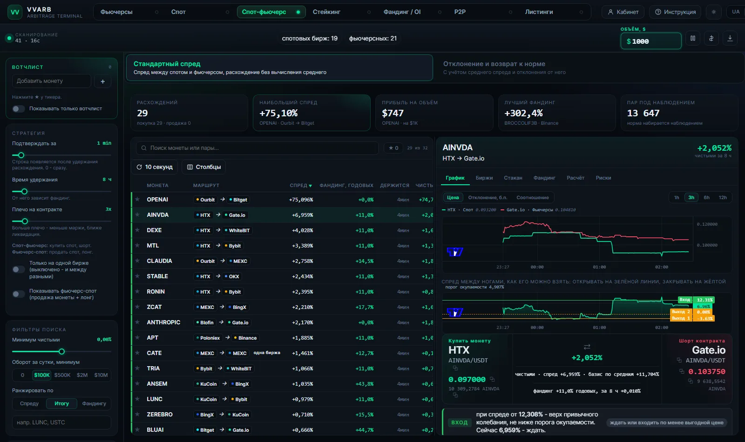Select $100K daily turnover minimum
The width and height of the screenshot is (745, 442).
click(42, 375)
